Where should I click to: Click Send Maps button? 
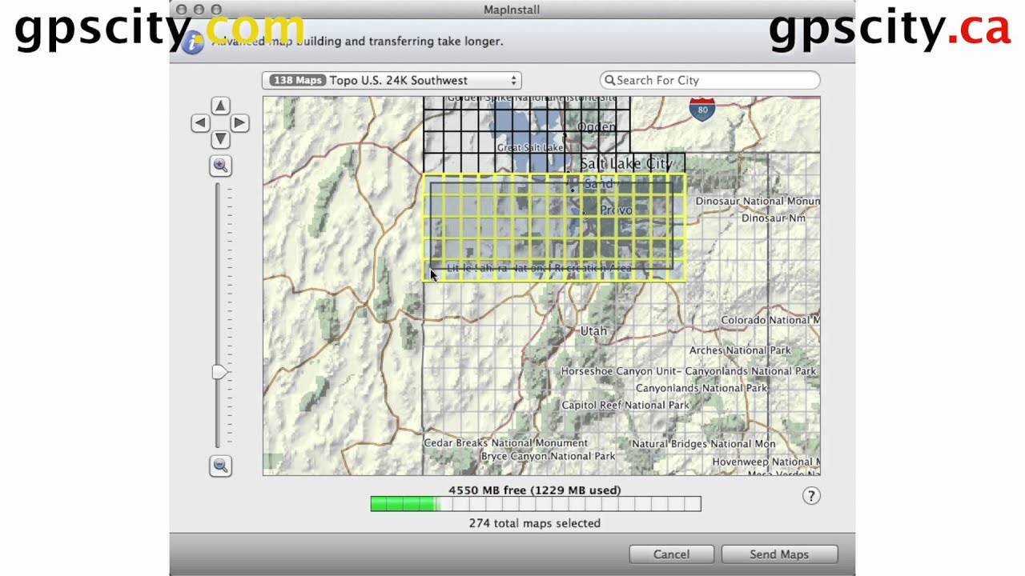click(x=779, y=554)
